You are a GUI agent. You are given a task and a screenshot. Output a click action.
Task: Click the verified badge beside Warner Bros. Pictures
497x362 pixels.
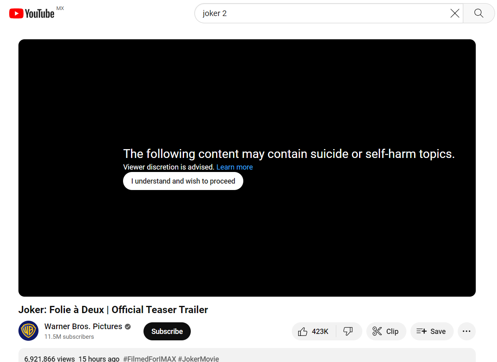(x=128, y=327)
